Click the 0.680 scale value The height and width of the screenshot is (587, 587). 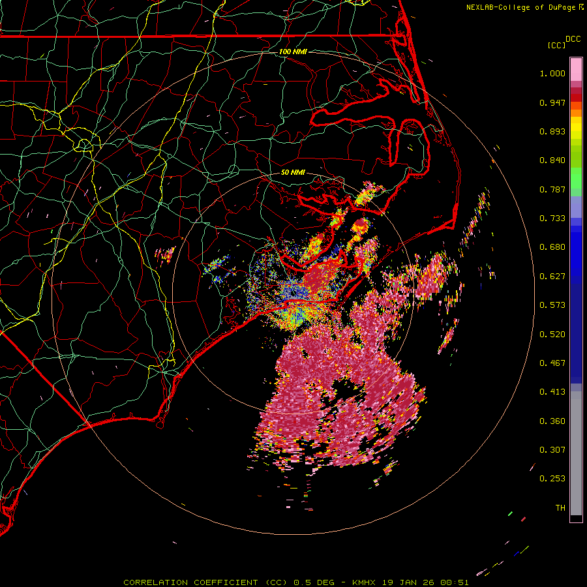(552, 247)
